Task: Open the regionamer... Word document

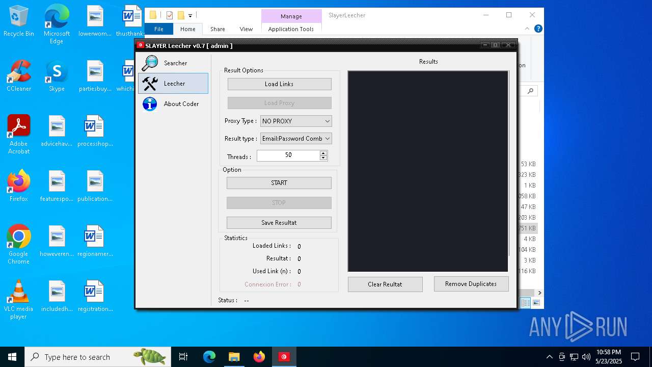Action: click(x=95, y=241)
